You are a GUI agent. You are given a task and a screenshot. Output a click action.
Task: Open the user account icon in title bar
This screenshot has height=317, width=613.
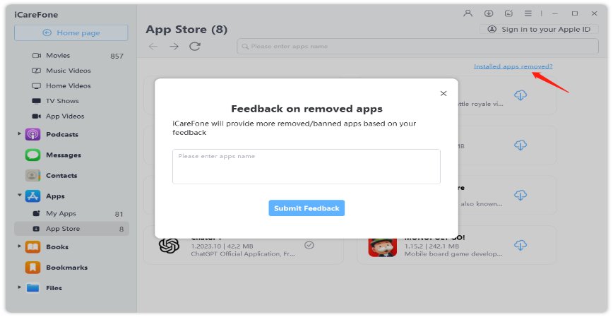[x=468, y=13]
